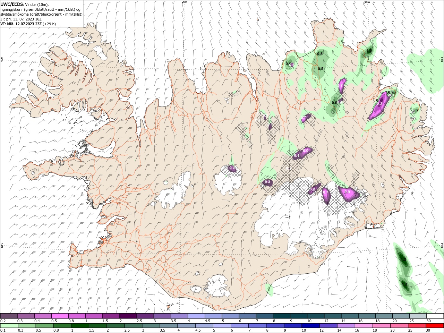Click the lavender 4 swatch in top legend row
The width and height of the screenshot is (444, 333).
(196, 316)
